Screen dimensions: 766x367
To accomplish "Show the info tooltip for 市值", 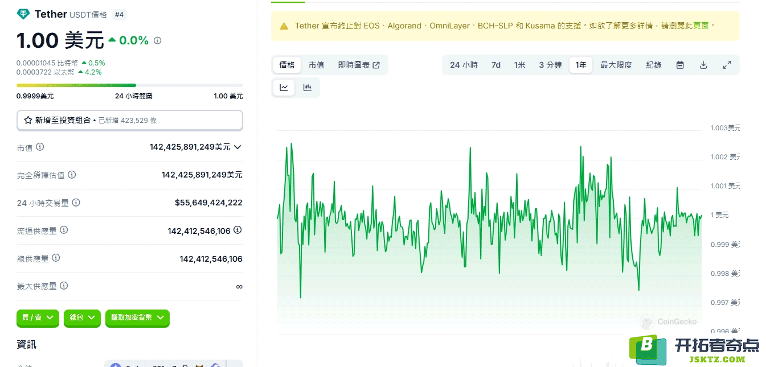I will [x=40, y=147].
